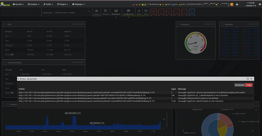Click the Rafraîchir button

[x=240, y=85]
